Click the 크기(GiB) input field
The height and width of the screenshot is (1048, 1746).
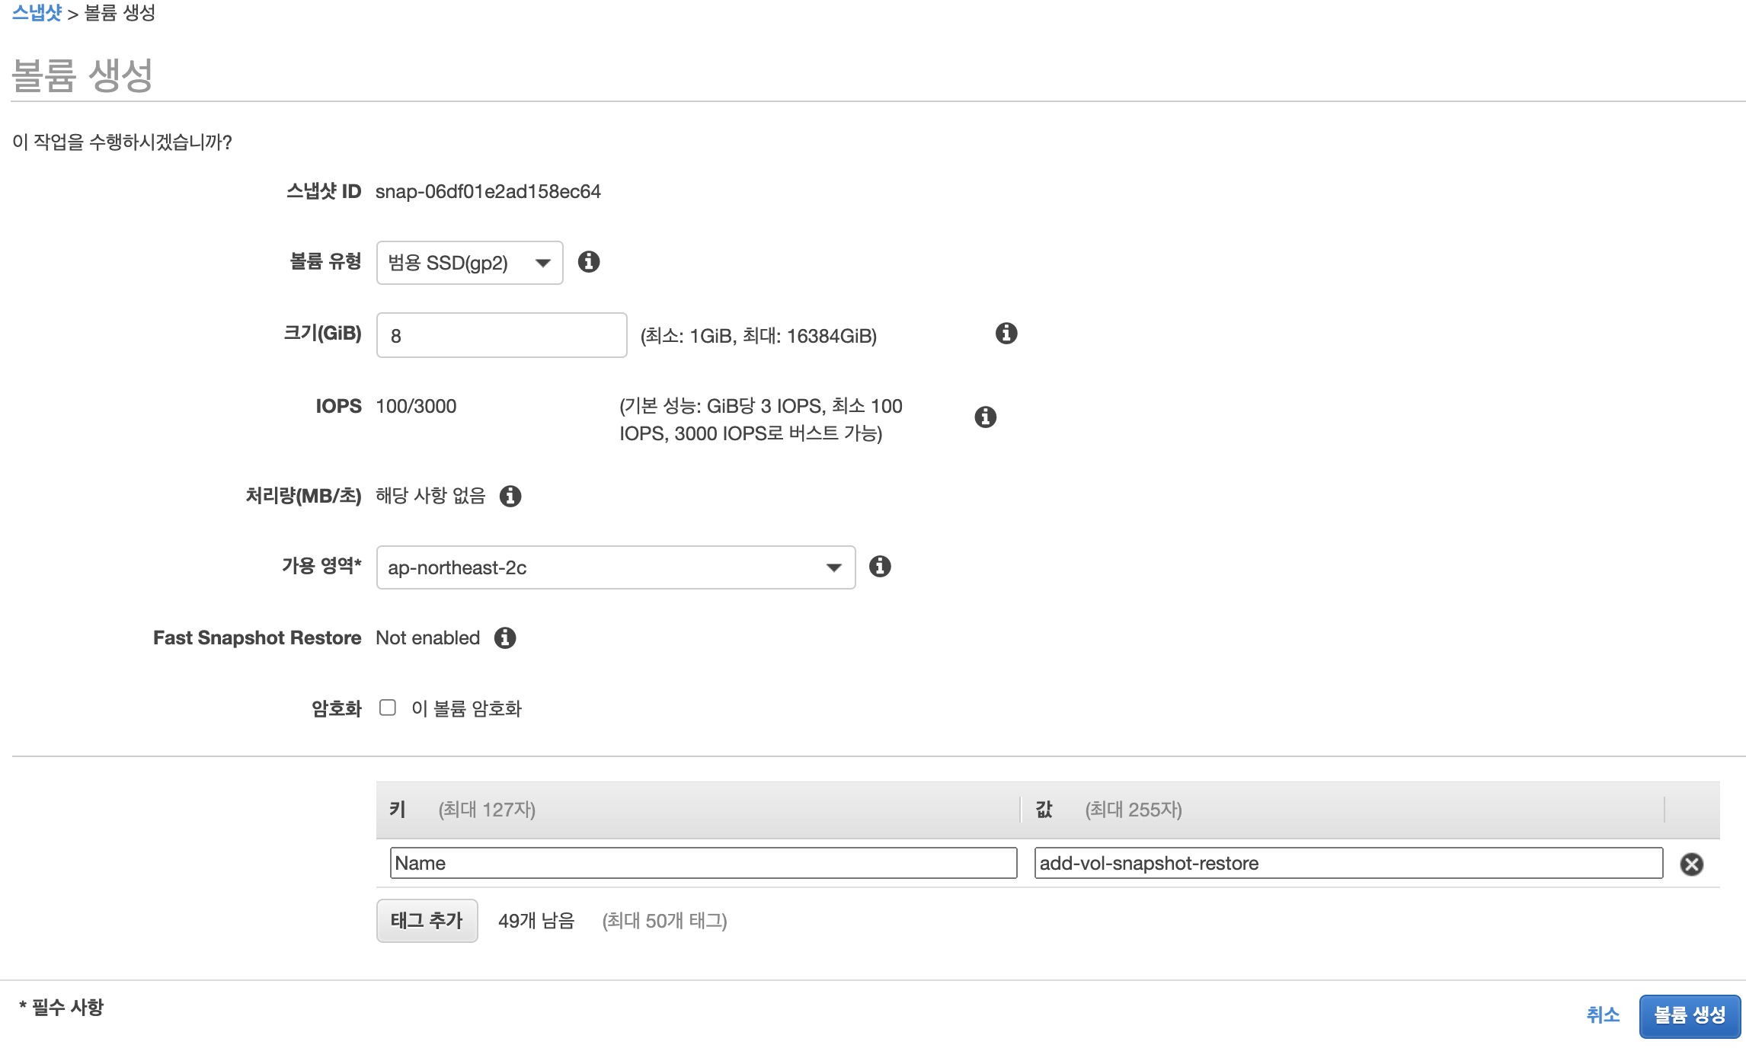click(501, 335)
